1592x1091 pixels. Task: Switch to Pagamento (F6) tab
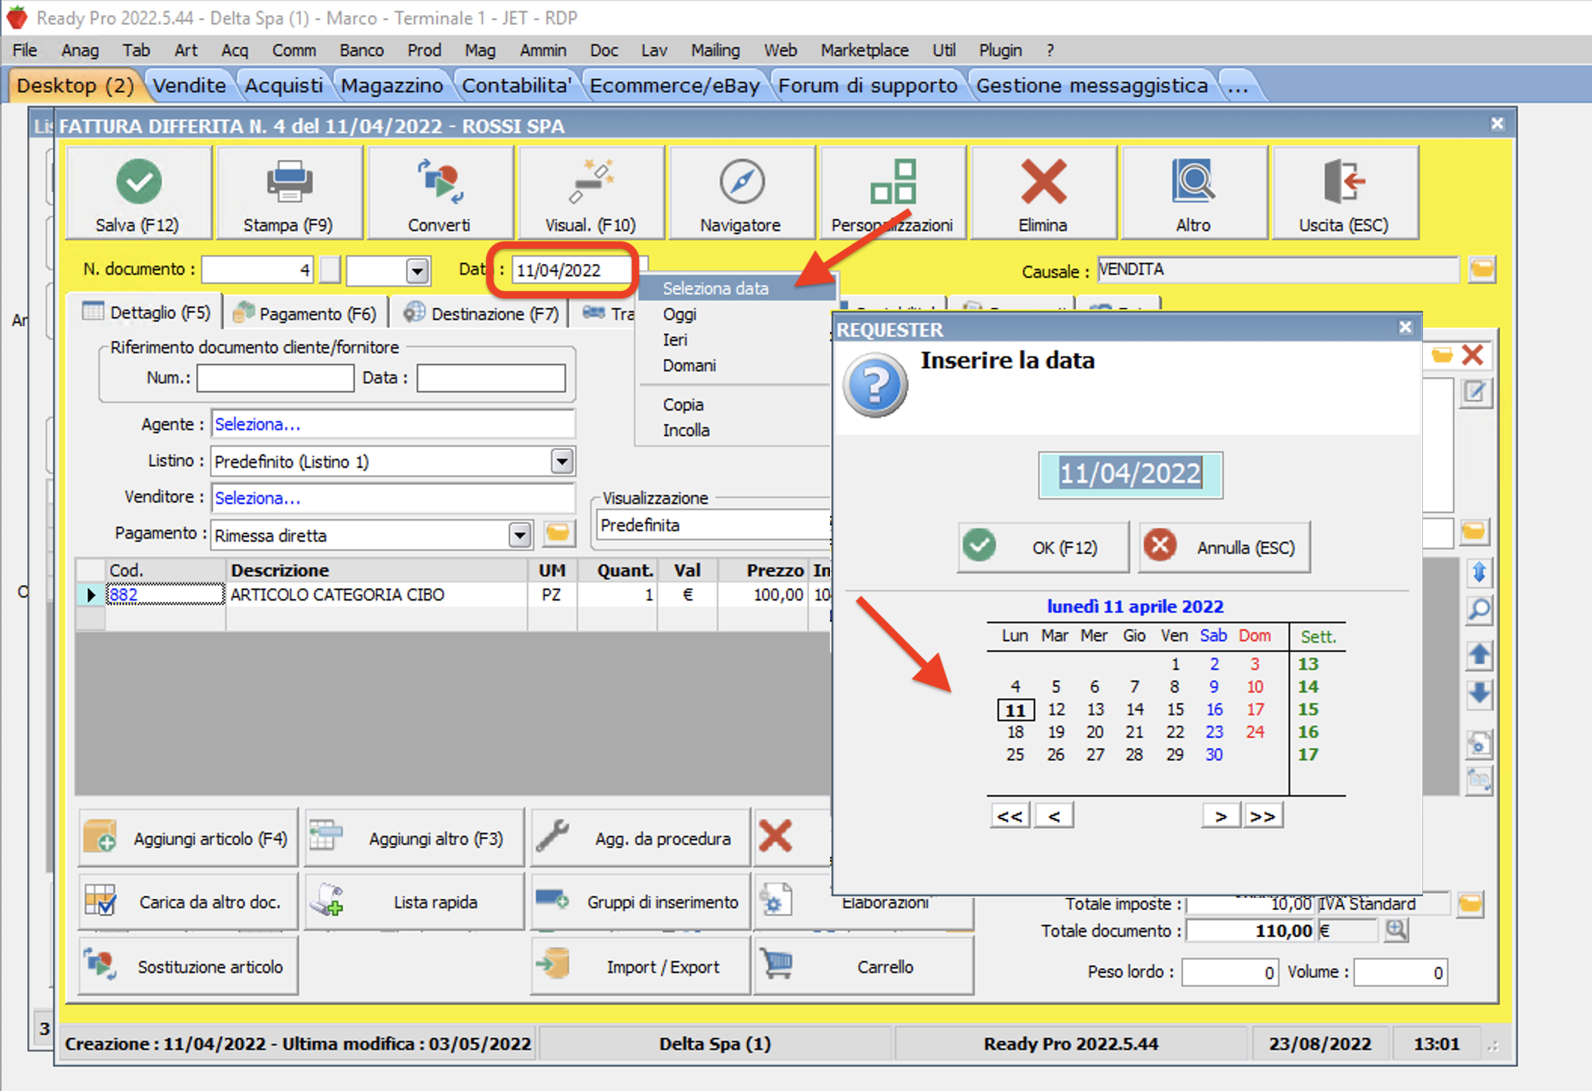(305, 313)
